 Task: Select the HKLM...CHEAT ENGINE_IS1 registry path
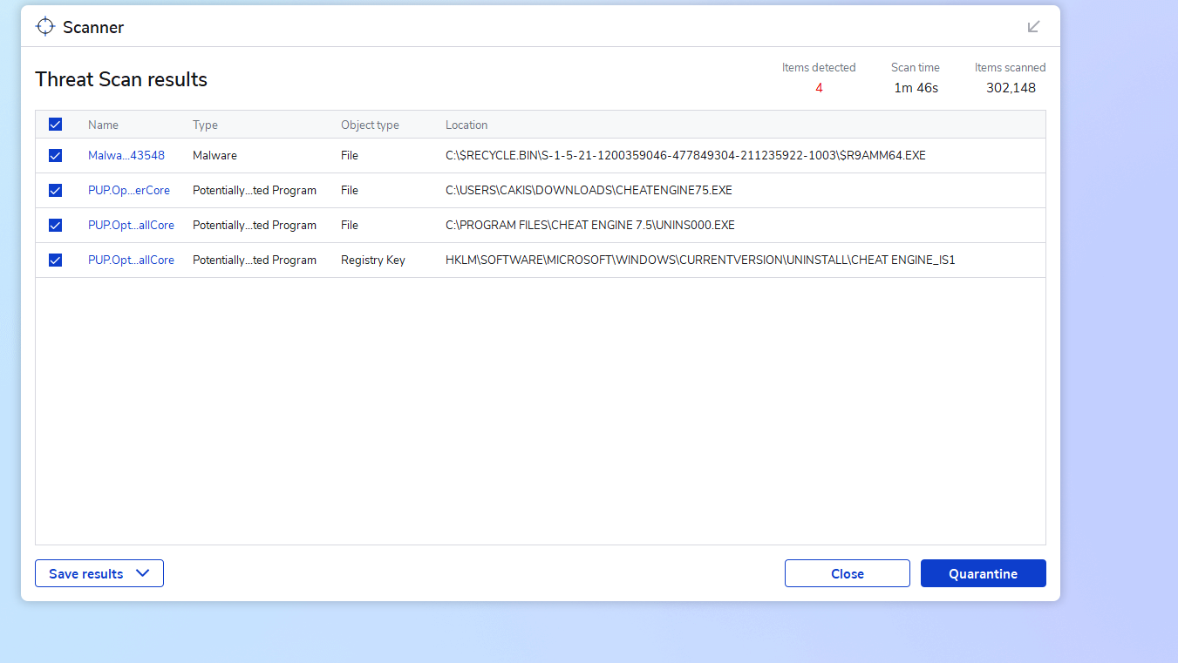[x=700, y=260]
